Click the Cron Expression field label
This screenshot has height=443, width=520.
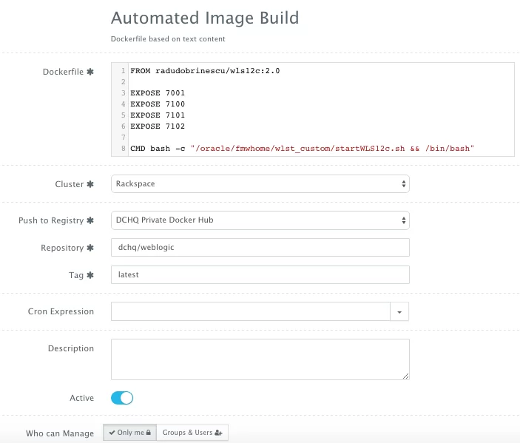(x=61, y=311)
